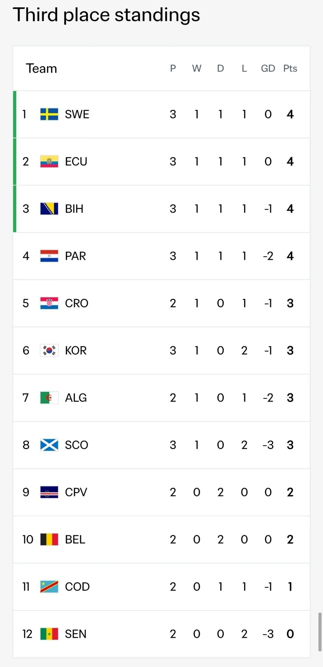Screen dimensions: 323x667
Task: Click the Ecuador flag icon
Action: 49,161
